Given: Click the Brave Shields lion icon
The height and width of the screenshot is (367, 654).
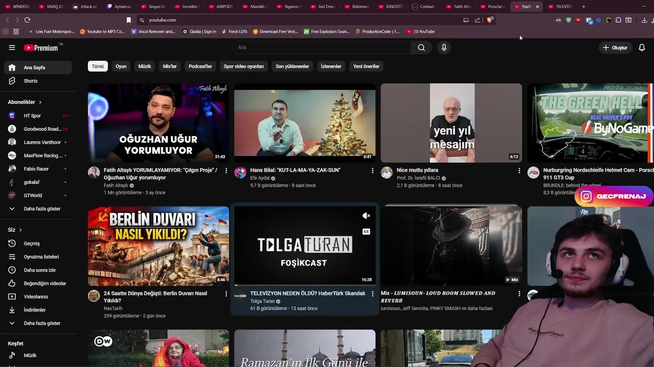Looking at the screenshot, I should coord(489,20).
